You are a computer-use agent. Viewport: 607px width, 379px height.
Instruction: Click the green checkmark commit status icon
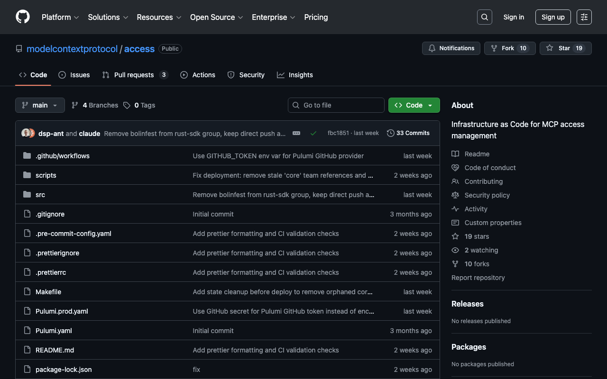pos(313,133)
